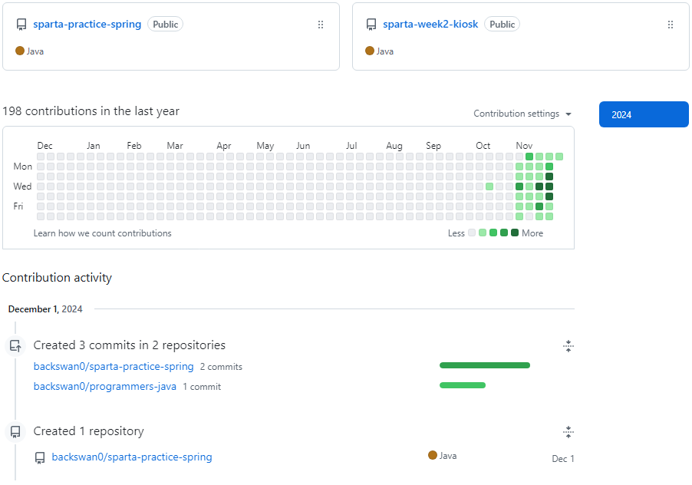Click the Fri weekday label on the graph
This screenshot has height=485, width=692.
pyautogui.click(x=18, y=206)
